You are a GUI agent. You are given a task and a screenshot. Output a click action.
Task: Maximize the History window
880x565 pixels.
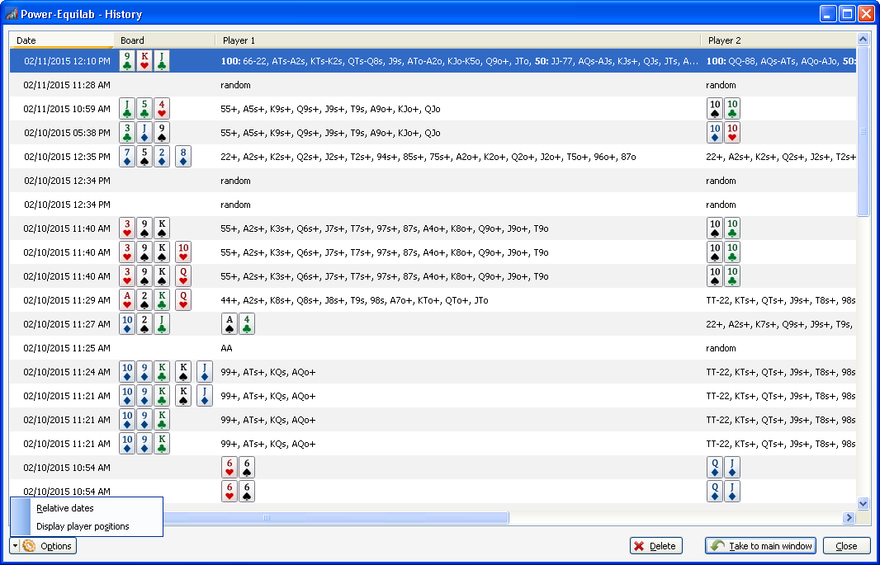coord(847,14)
